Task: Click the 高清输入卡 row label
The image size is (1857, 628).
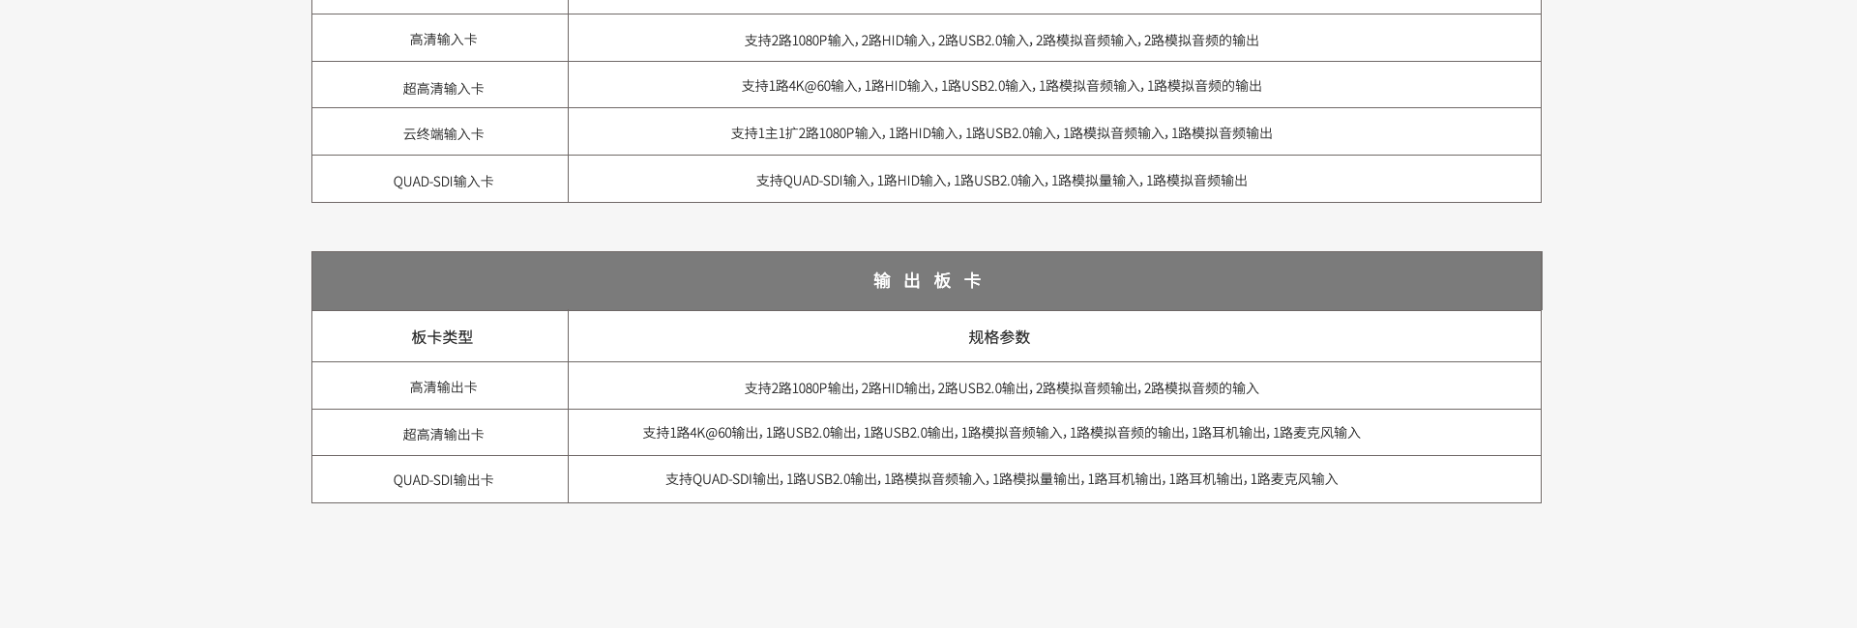Action: (x=443, y=40)
